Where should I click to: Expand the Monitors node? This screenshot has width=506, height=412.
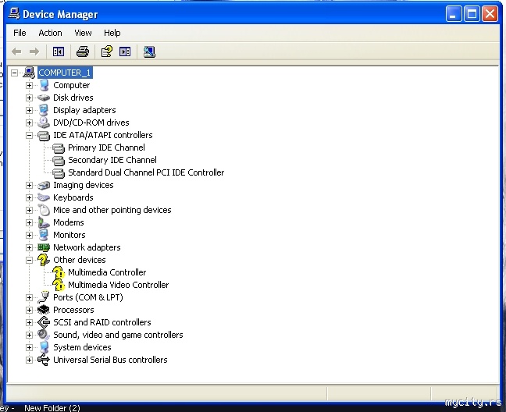pyautogui.click(x=29, y=235)
